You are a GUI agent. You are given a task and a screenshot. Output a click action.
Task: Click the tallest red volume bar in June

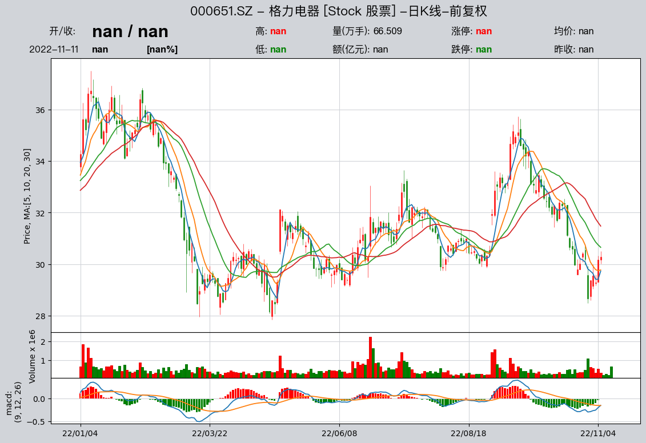(370, 357)
